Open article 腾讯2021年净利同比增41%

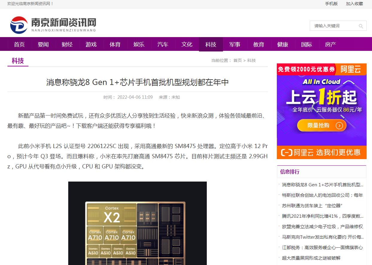click(323, 216)
